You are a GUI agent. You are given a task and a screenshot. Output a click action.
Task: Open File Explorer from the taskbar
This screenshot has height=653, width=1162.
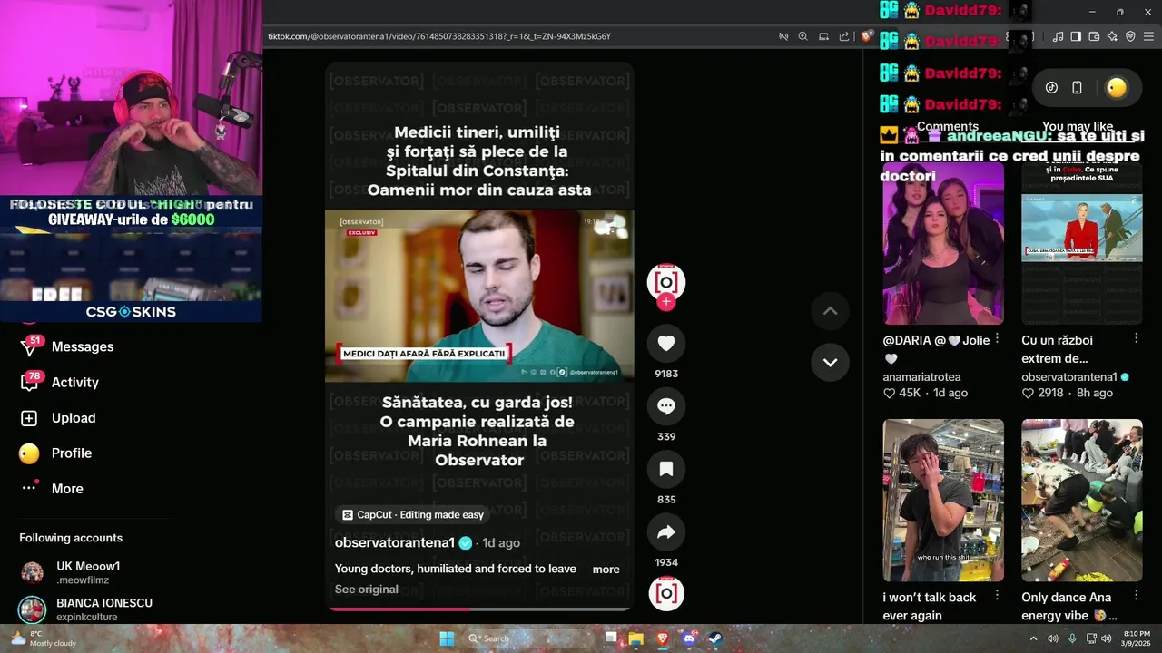pos(636,638)
